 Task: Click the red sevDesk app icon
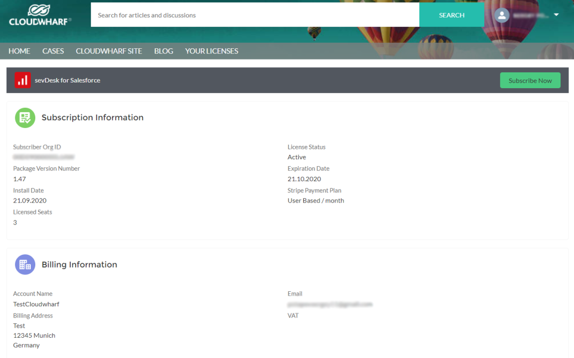pyautogui.click(x=22, y=80)
